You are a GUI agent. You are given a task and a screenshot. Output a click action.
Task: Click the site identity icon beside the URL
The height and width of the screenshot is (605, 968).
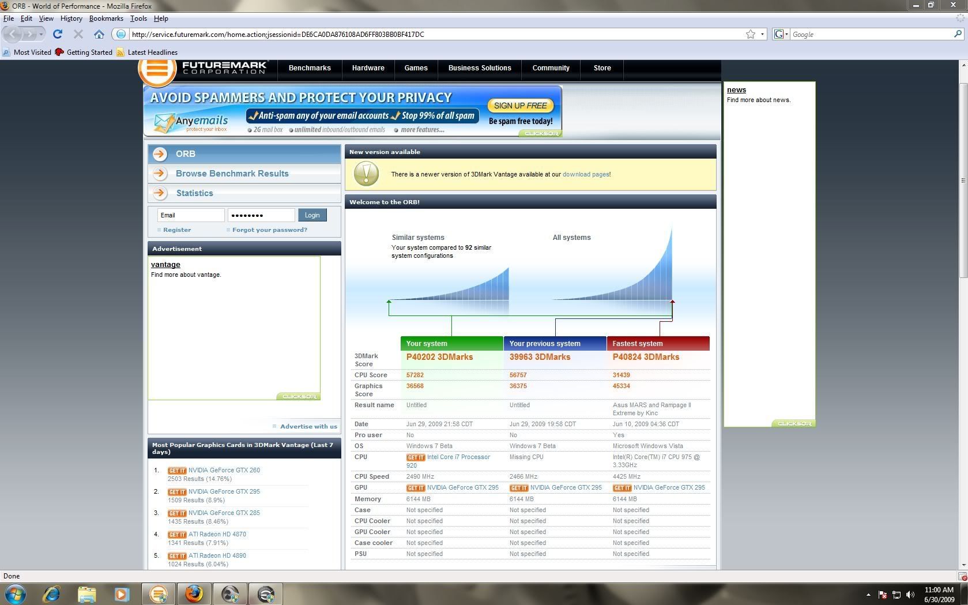120,34
